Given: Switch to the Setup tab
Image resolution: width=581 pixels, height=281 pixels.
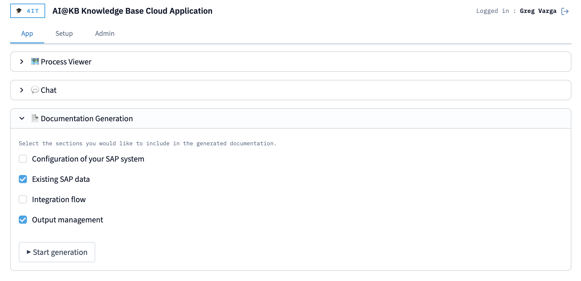Looking at the screenshot, I should (64, 33).
